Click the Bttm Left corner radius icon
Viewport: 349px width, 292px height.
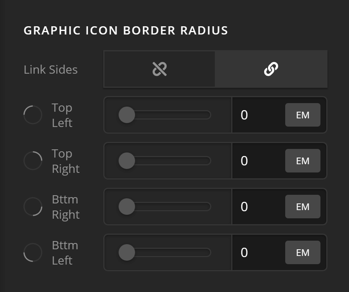pyautogui.click(x=33, y=252)
